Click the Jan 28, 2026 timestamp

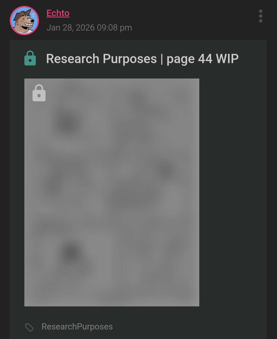pyautogui.click(x=71, y=27)
